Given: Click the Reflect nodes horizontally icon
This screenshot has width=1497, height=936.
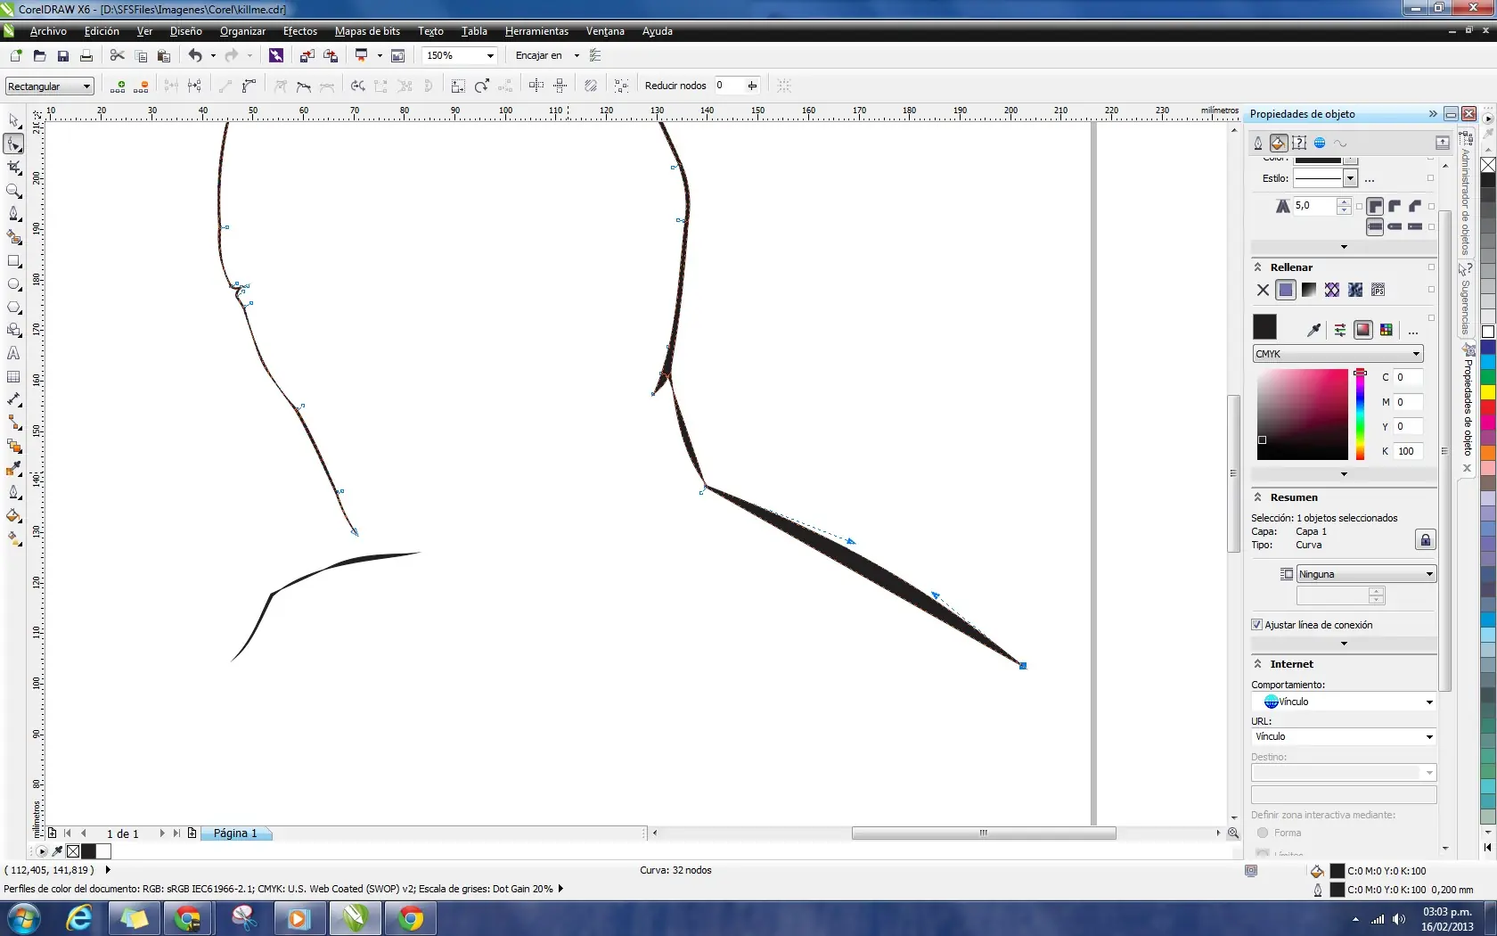Looking at the screenshot, I should point(536,86).
